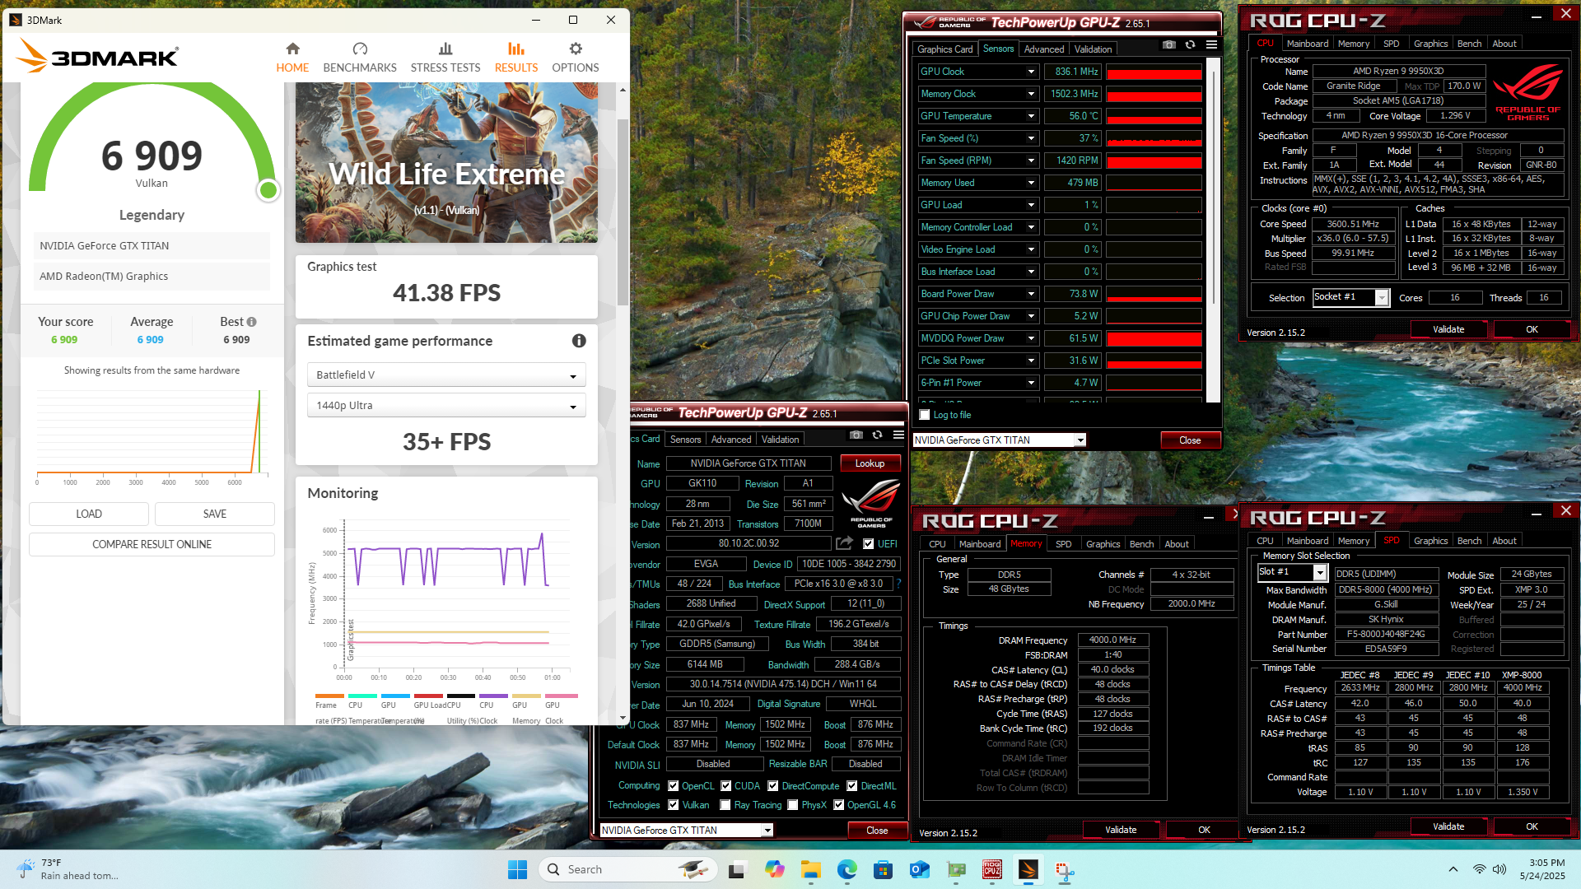
Task: Open the 3DMark Stress Tests icon
Action: [x=445, y=49]
